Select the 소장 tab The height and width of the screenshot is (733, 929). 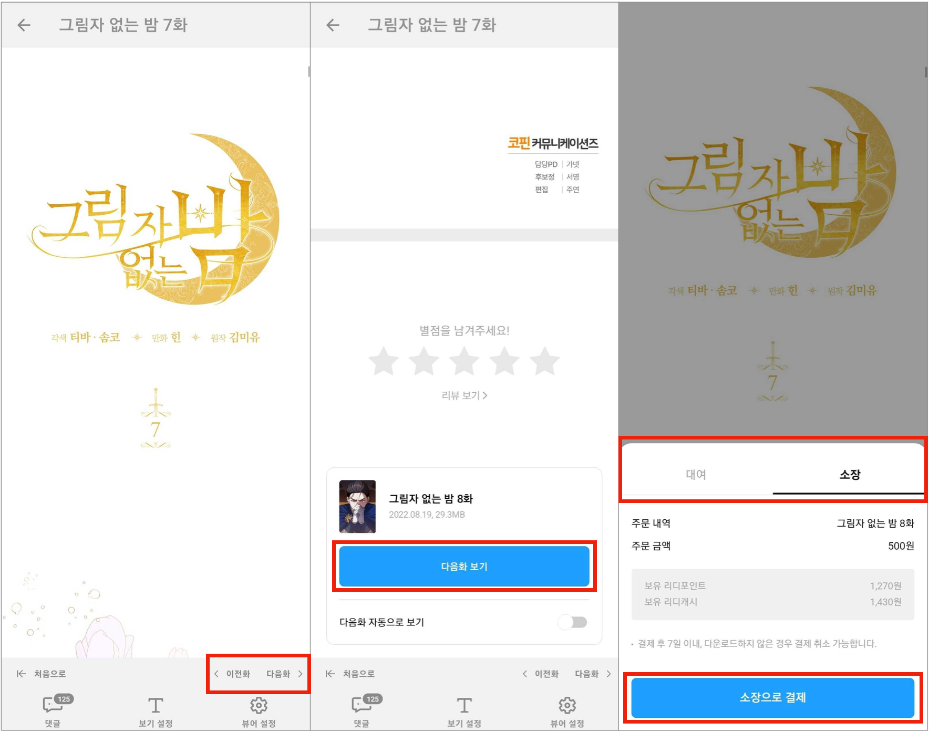point(850,475)
